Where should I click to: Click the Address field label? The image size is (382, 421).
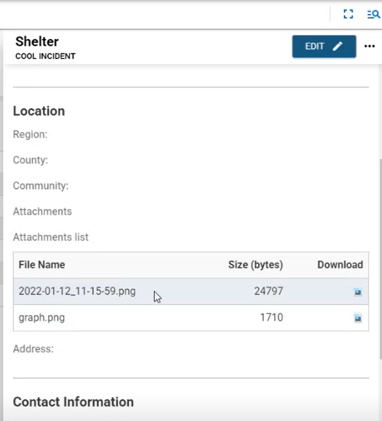33,349
